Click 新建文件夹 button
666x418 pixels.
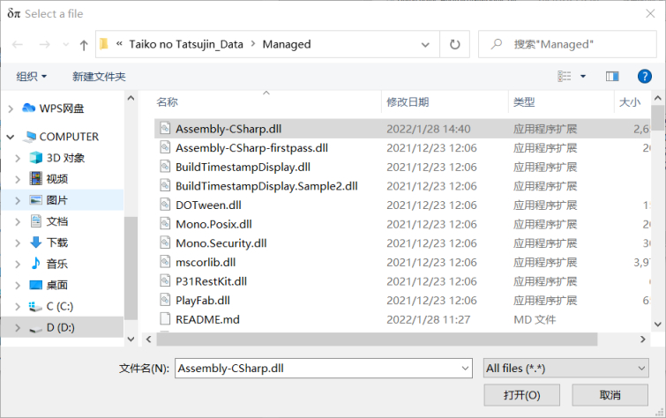99,77
